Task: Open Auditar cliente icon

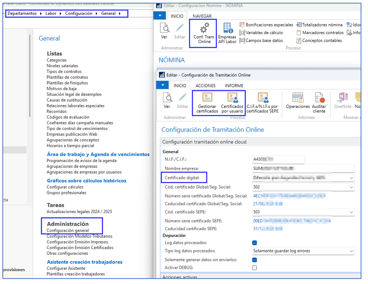Action: (319, 98)
